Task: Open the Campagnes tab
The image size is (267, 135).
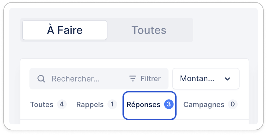Action: 210,104
